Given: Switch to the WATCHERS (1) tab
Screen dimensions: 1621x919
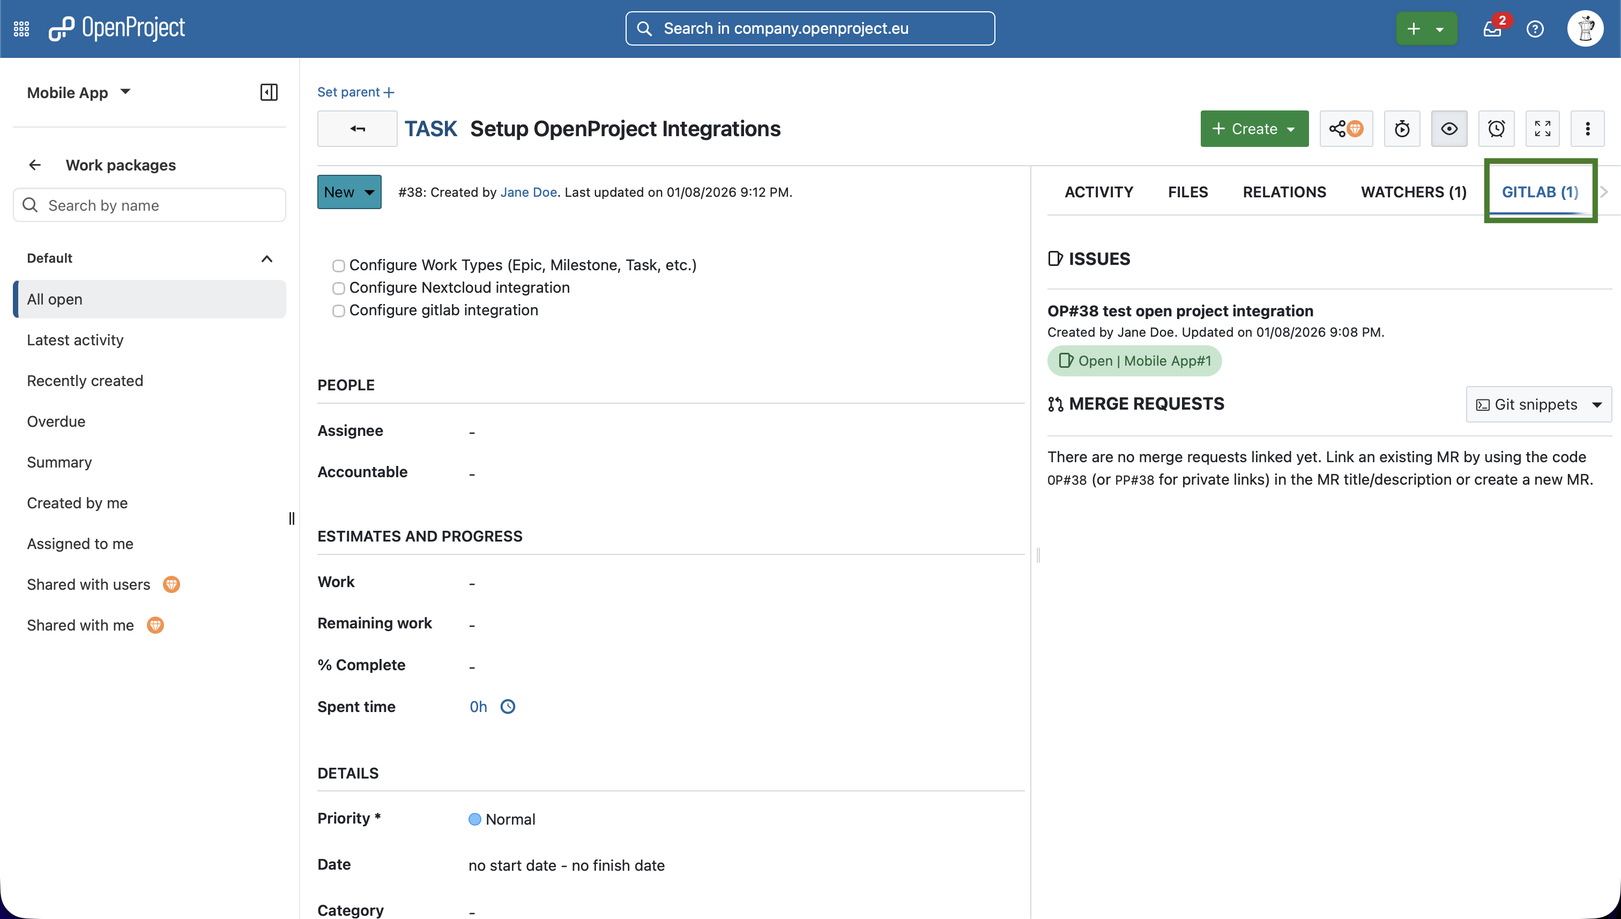Looking at the screenshot, I should point(1414,192).
